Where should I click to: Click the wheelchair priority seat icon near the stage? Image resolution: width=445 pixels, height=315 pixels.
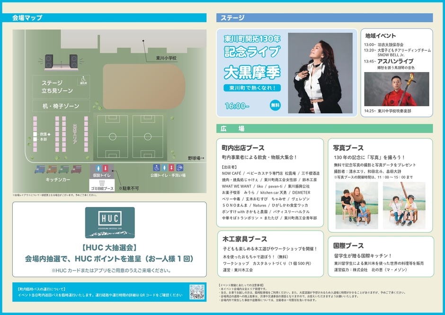[83, 79]
